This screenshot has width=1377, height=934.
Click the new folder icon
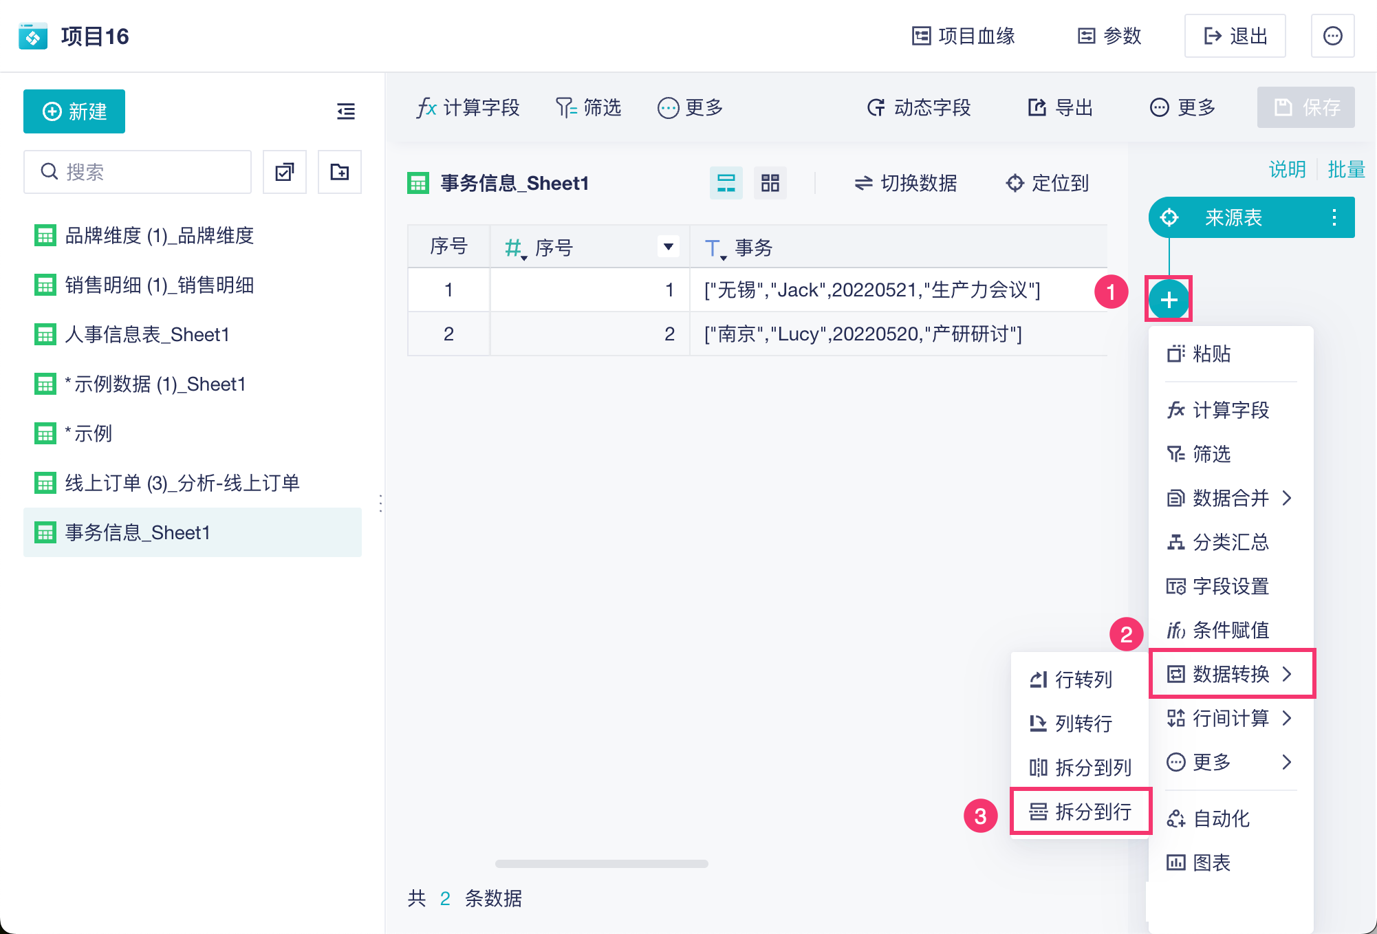click(340, 172)
